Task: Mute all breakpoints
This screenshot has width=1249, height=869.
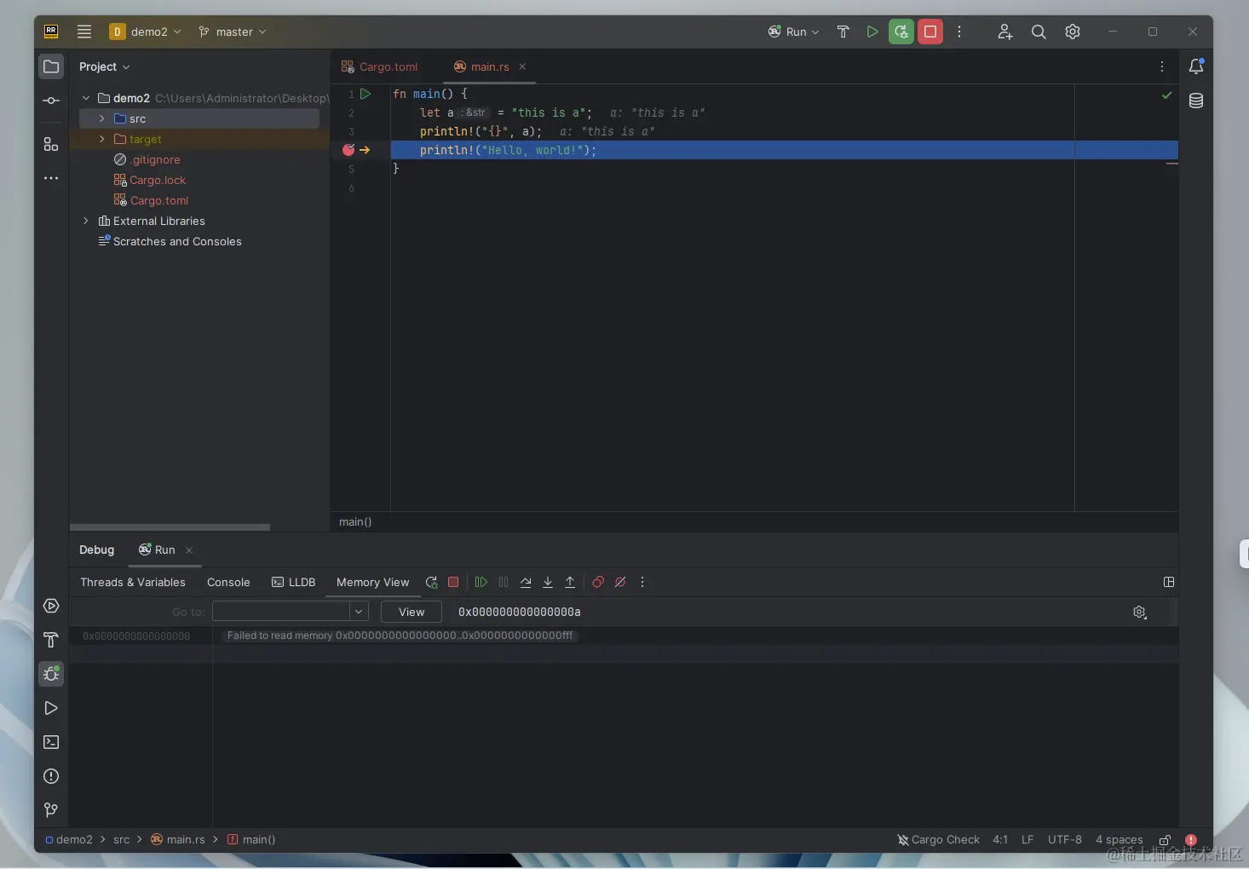Action: 620,582
